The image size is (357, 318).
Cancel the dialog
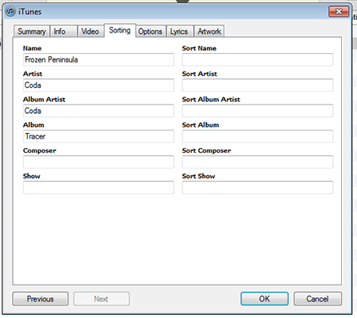(317, 299)
